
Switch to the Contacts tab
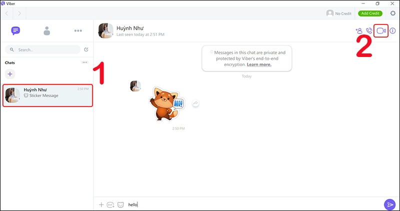tap(46, 31)
